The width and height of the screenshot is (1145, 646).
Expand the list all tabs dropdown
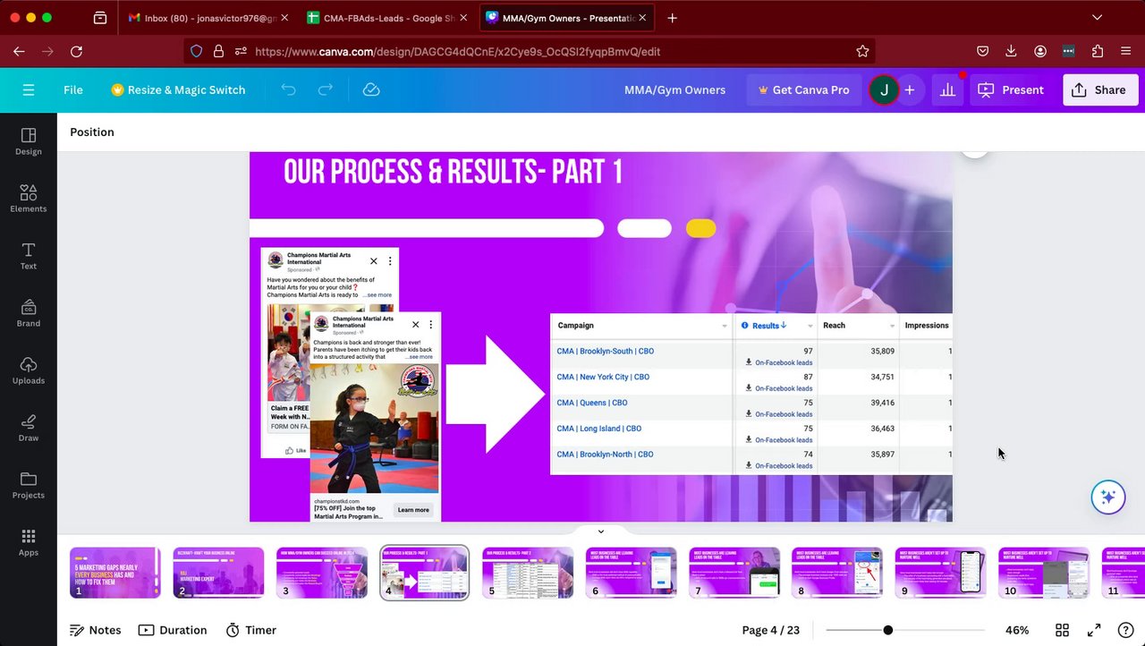pos(1097,18)
